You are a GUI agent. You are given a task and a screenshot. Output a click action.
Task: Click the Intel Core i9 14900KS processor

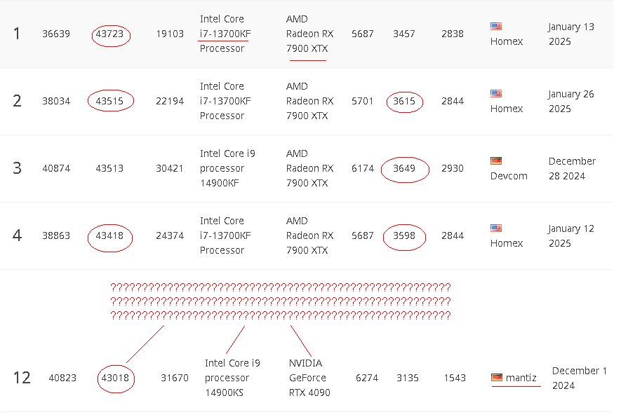click(232, 378)
